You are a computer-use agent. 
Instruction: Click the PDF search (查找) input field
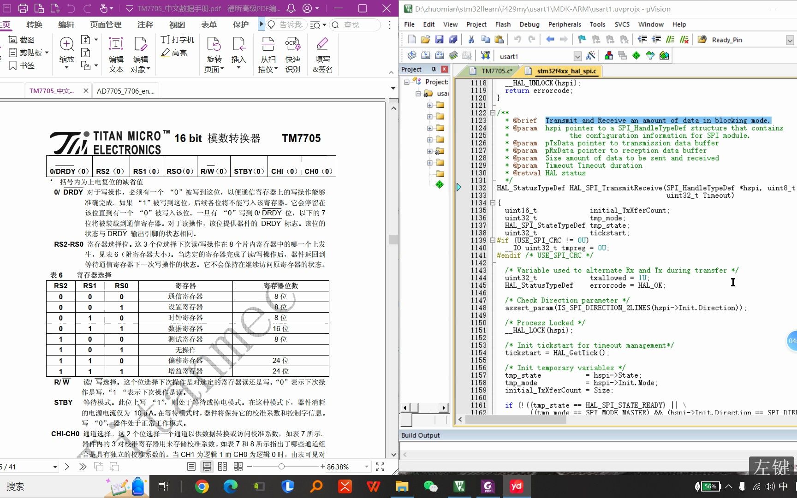(x=355, y=25)
